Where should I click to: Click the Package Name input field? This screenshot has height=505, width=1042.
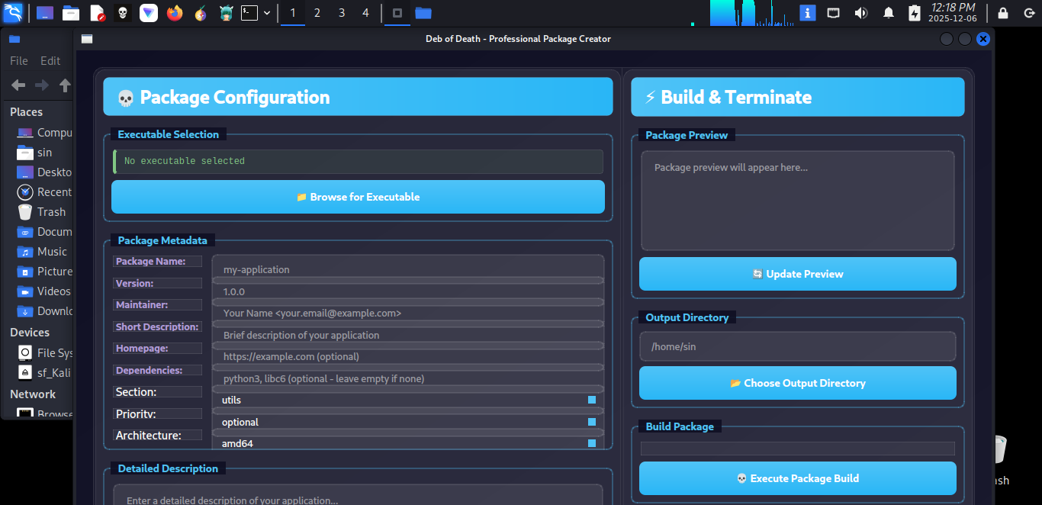click(x=408, y=269)
